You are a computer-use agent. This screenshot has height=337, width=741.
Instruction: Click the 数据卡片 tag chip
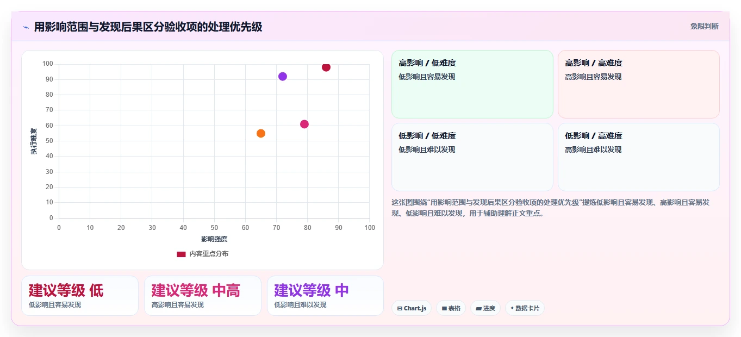click(525, 308)
